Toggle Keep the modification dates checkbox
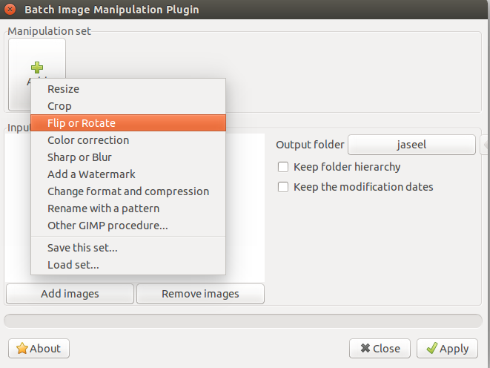Screen dimensions: 490x368 (x=283, y=187)
